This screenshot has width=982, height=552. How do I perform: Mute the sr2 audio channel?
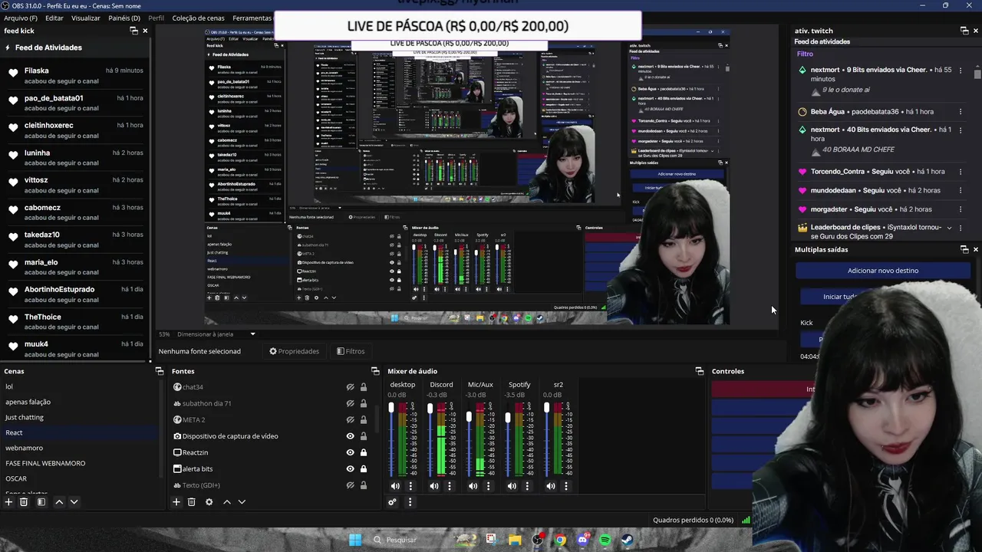[551, 486]
